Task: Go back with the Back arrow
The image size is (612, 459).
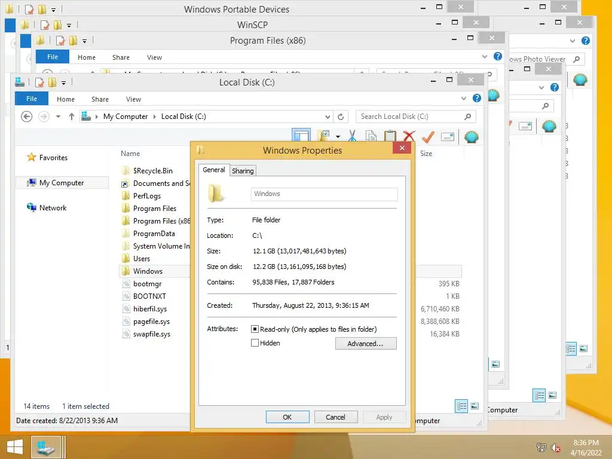Action: [26, 117]
